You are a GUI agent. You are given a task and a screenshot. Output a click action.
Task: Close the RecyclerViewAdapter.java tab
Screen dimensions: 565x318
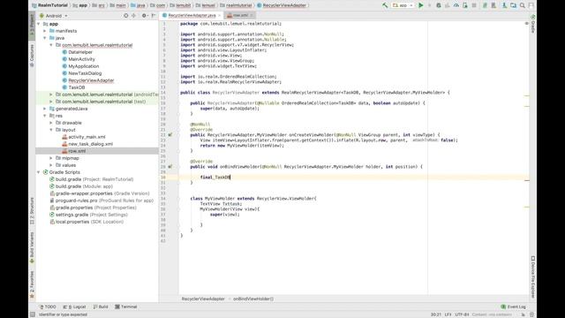[219, 16]
